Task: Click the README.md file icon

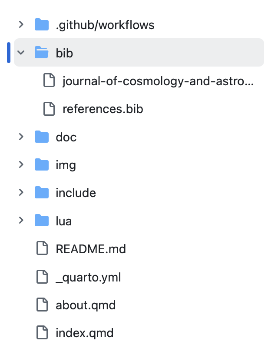Action: tap(42, 249)
